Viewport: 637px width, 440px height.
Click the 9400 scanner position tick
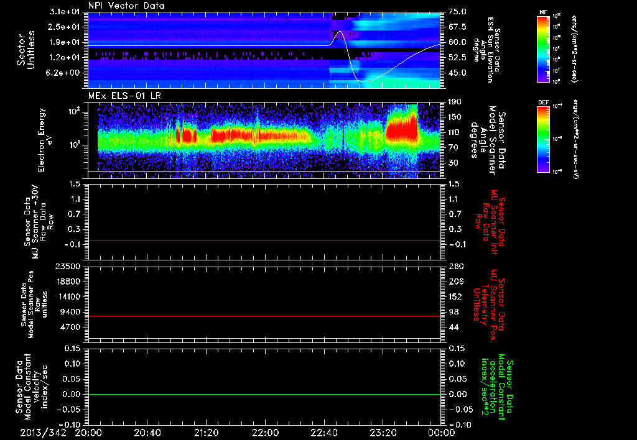(70, 312)
